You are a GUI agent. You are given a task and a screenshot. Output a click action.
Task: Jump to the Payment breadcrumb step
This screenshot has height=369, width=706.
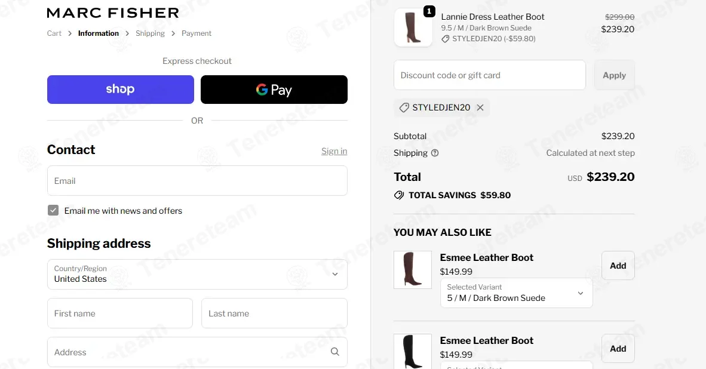tap(197, 33)
